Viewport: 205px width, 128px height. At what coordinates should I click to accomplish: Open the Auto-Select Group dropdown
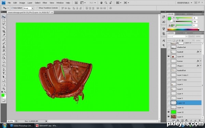(x=32, y=8)
